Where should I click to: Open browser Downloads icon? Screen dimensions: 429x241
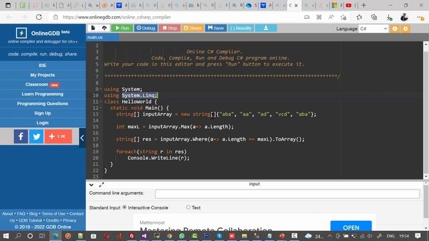(x=389, y=17)
